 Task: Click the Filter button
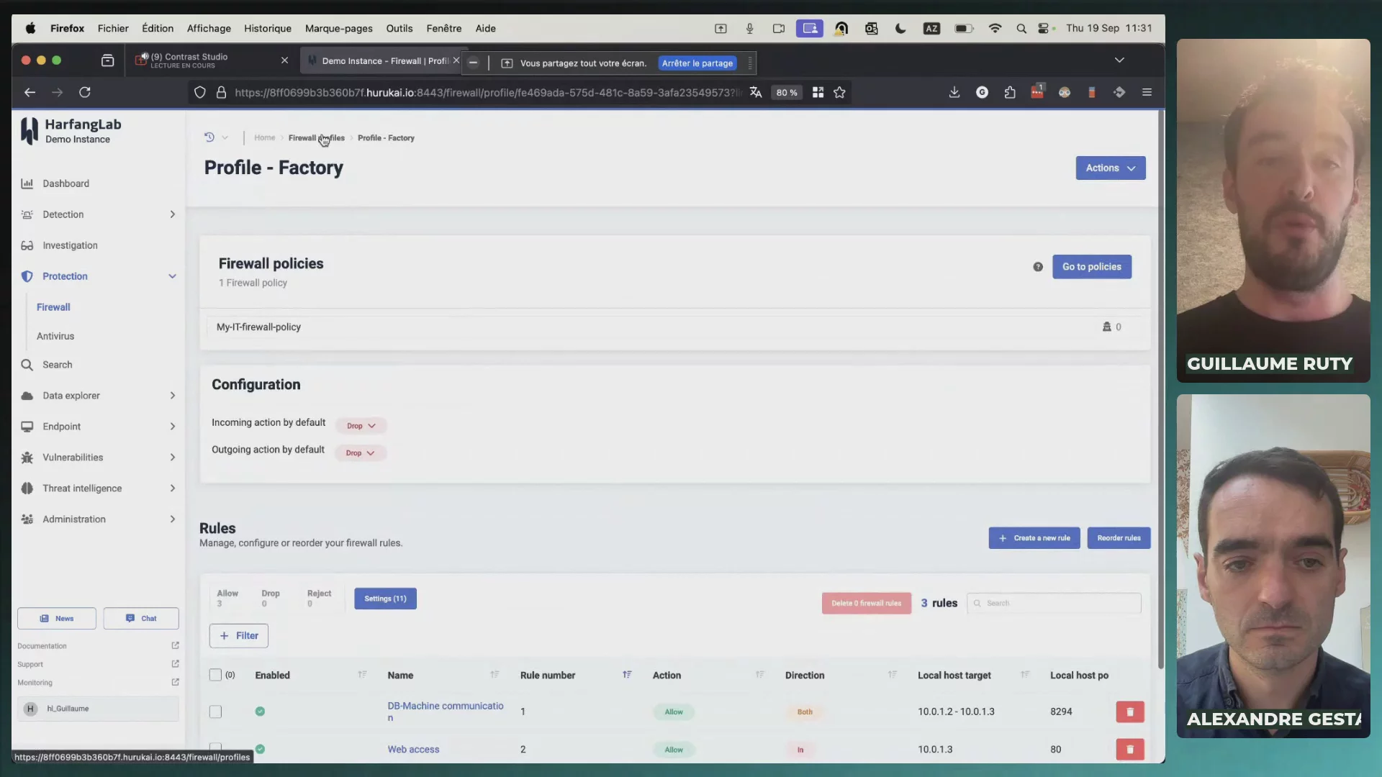(x=239, y=636)
